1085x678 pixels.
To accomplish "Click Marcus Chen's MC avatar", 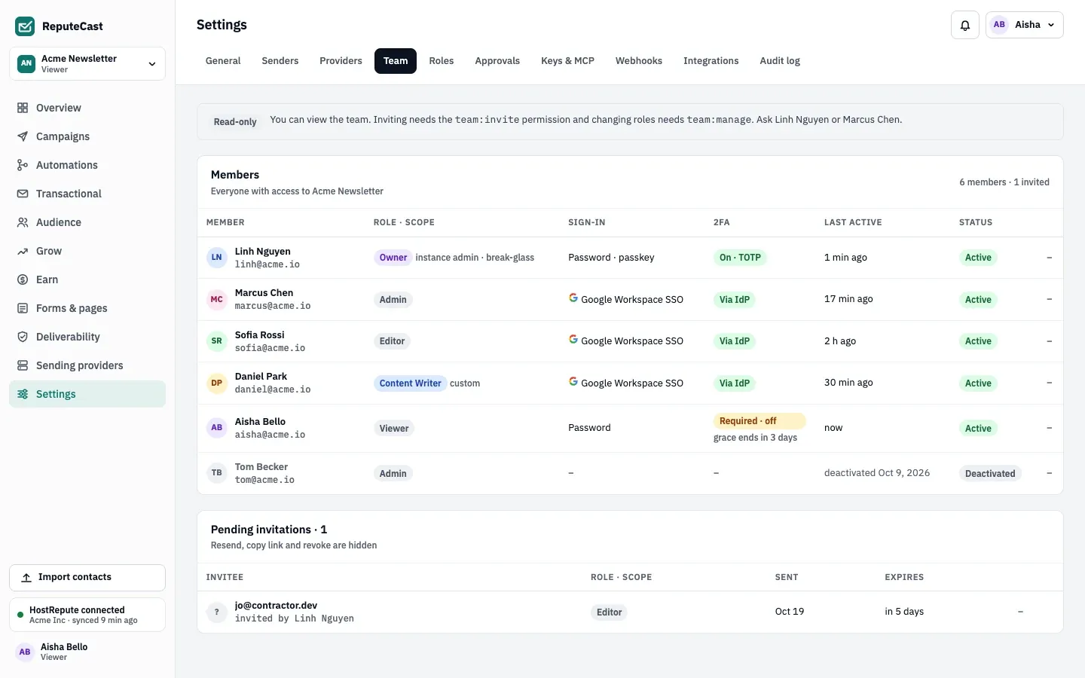I will pos(217,299).
